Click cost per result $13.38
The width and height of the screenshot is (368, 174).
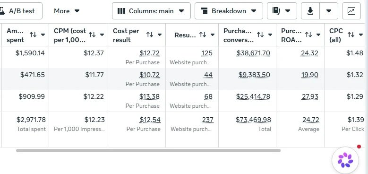(x=149, y=96)
